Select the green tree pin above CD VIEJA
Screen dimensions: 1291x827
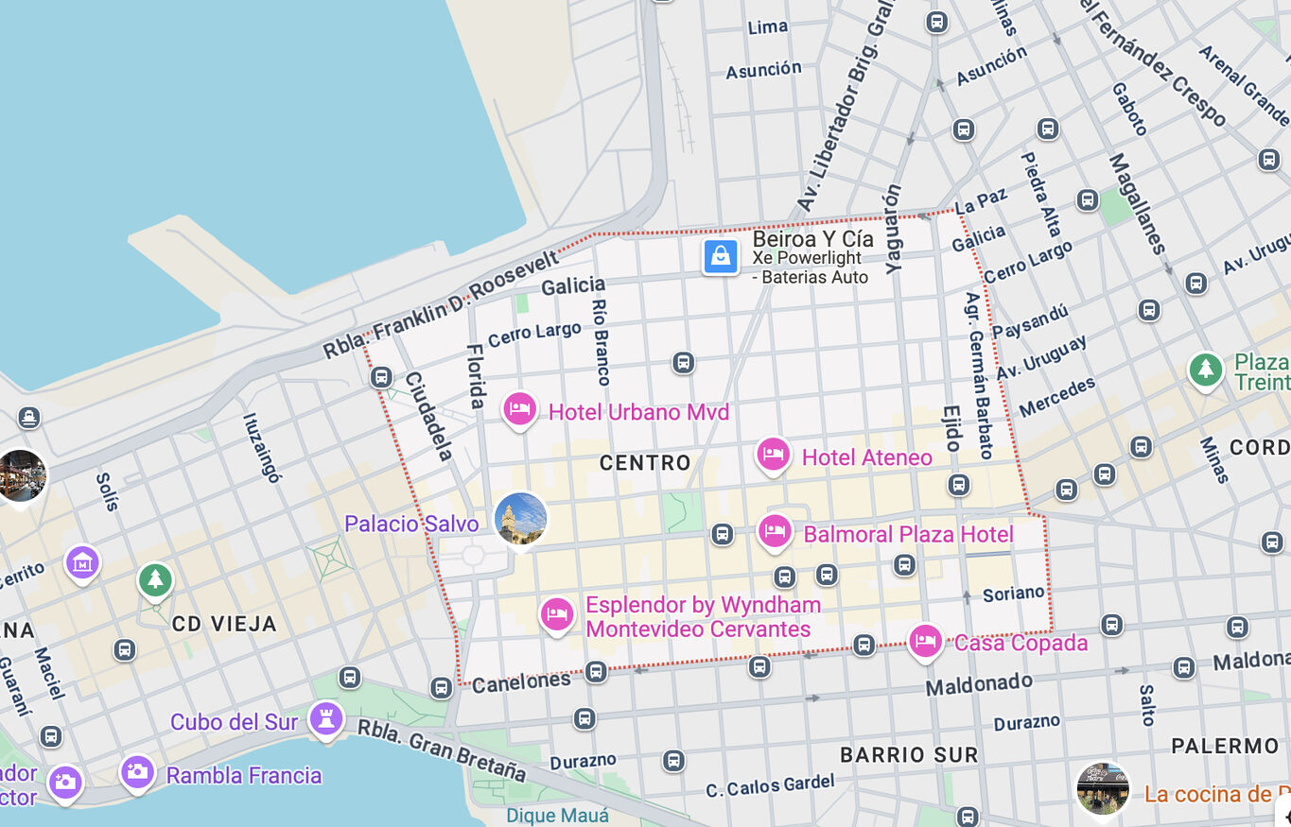click(155, 579)
